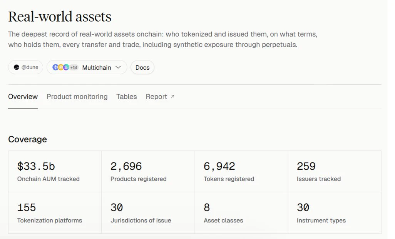Image resolution: width=395 pixels, height=239 pixels.
Task: Open the Multichain chain selector
Action: (87, 67)
